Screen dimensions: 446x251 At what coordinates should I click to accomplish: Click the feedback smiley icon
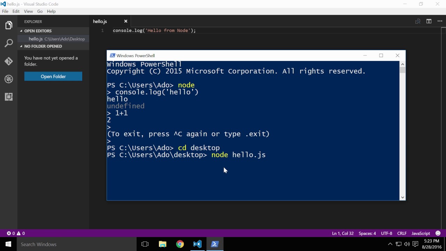pyautogui.click(x=438, y=233)
